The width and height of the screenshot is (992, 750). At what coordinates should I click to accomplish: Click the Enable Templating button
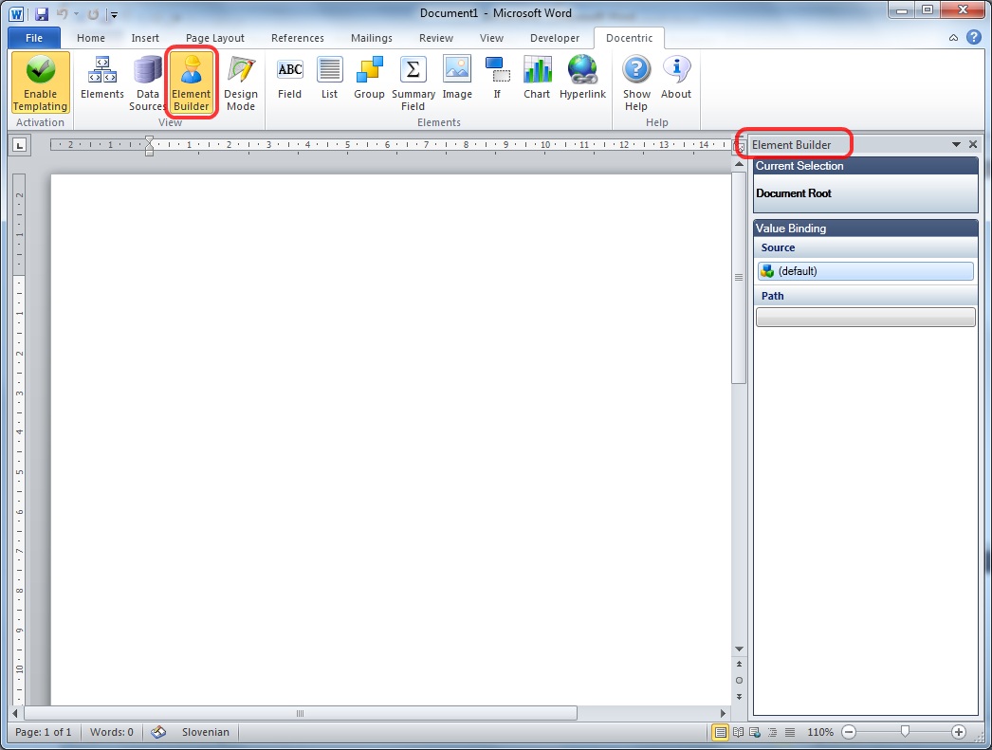pos(41,82)
